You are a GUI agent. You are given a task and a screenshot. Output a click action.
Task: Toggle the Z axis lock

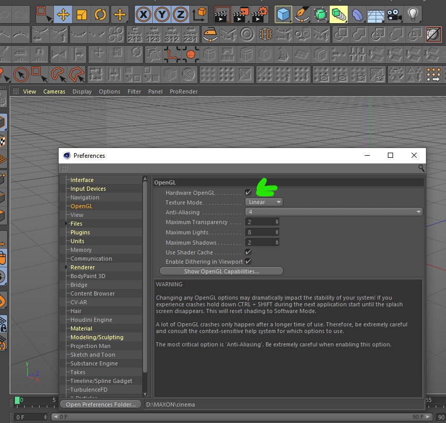(x=181, y=14)
